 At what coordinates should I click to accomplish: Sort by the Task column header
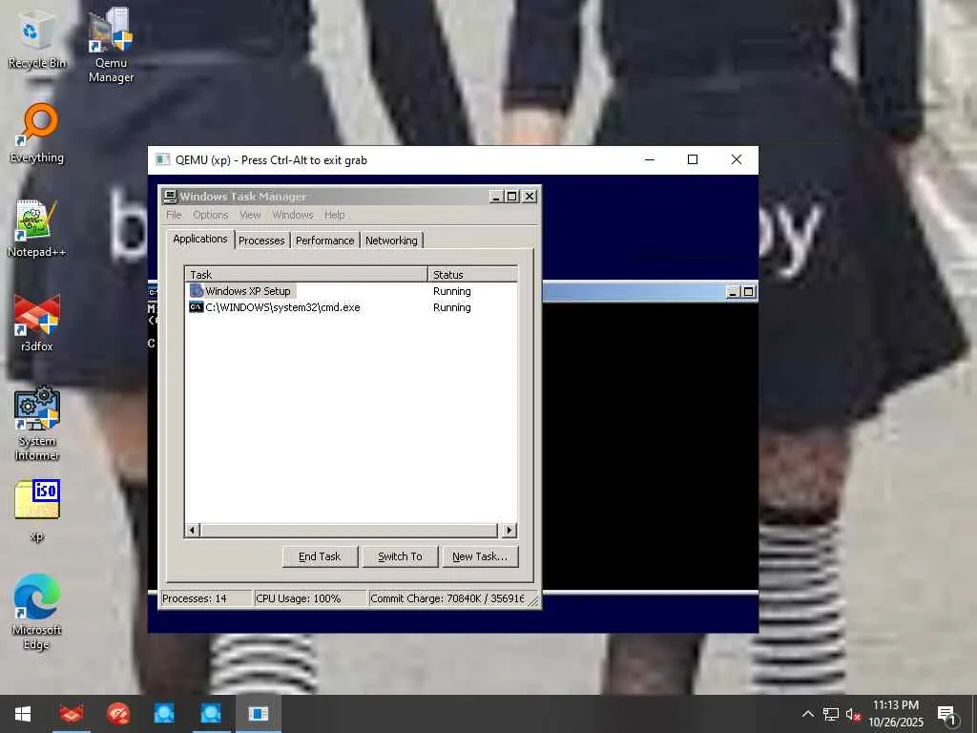click(x=306, y=274)
